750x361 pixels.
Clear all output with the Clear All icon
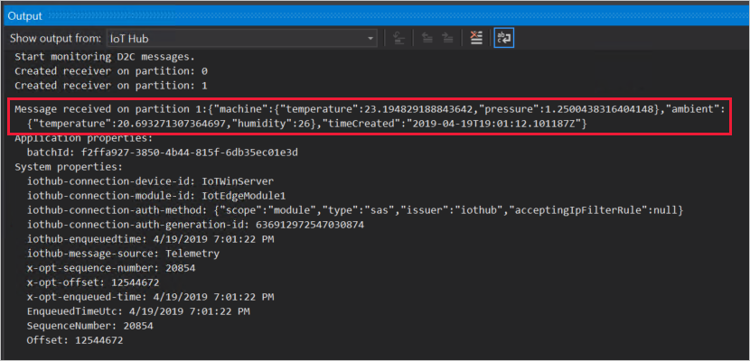(x=476, y=38)
